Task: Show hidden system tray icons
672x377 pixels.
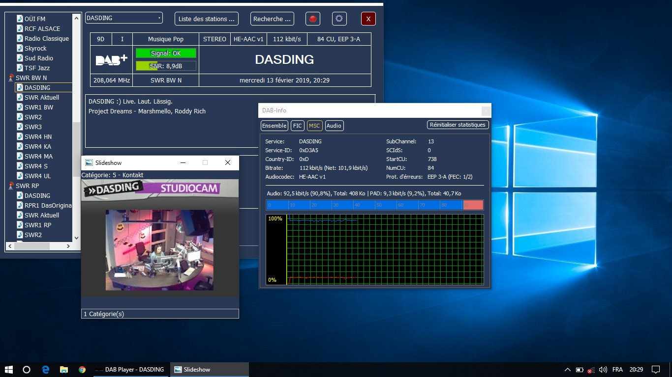Action: coord(567,370)
